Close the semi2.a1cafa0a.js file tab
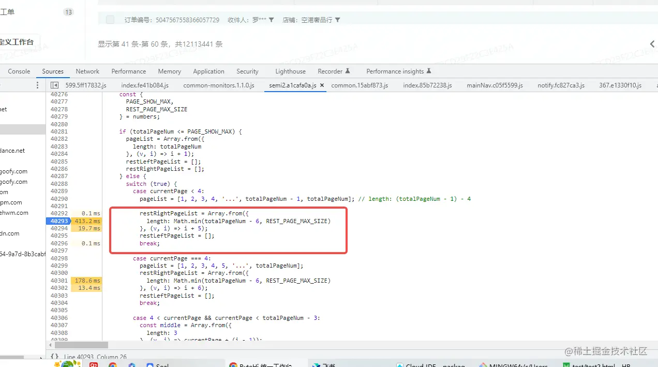 click(322, 85)
